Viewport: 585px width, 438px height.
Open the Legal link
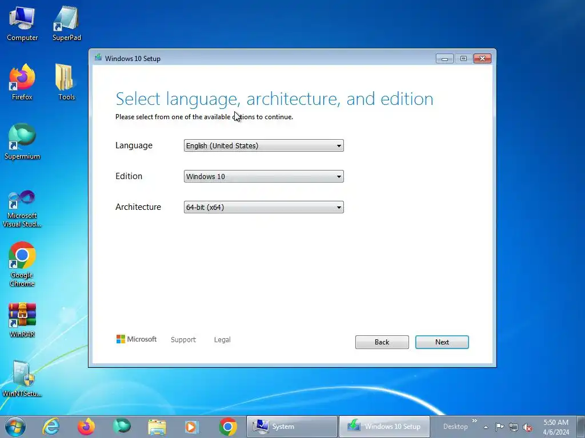(222, 340)
